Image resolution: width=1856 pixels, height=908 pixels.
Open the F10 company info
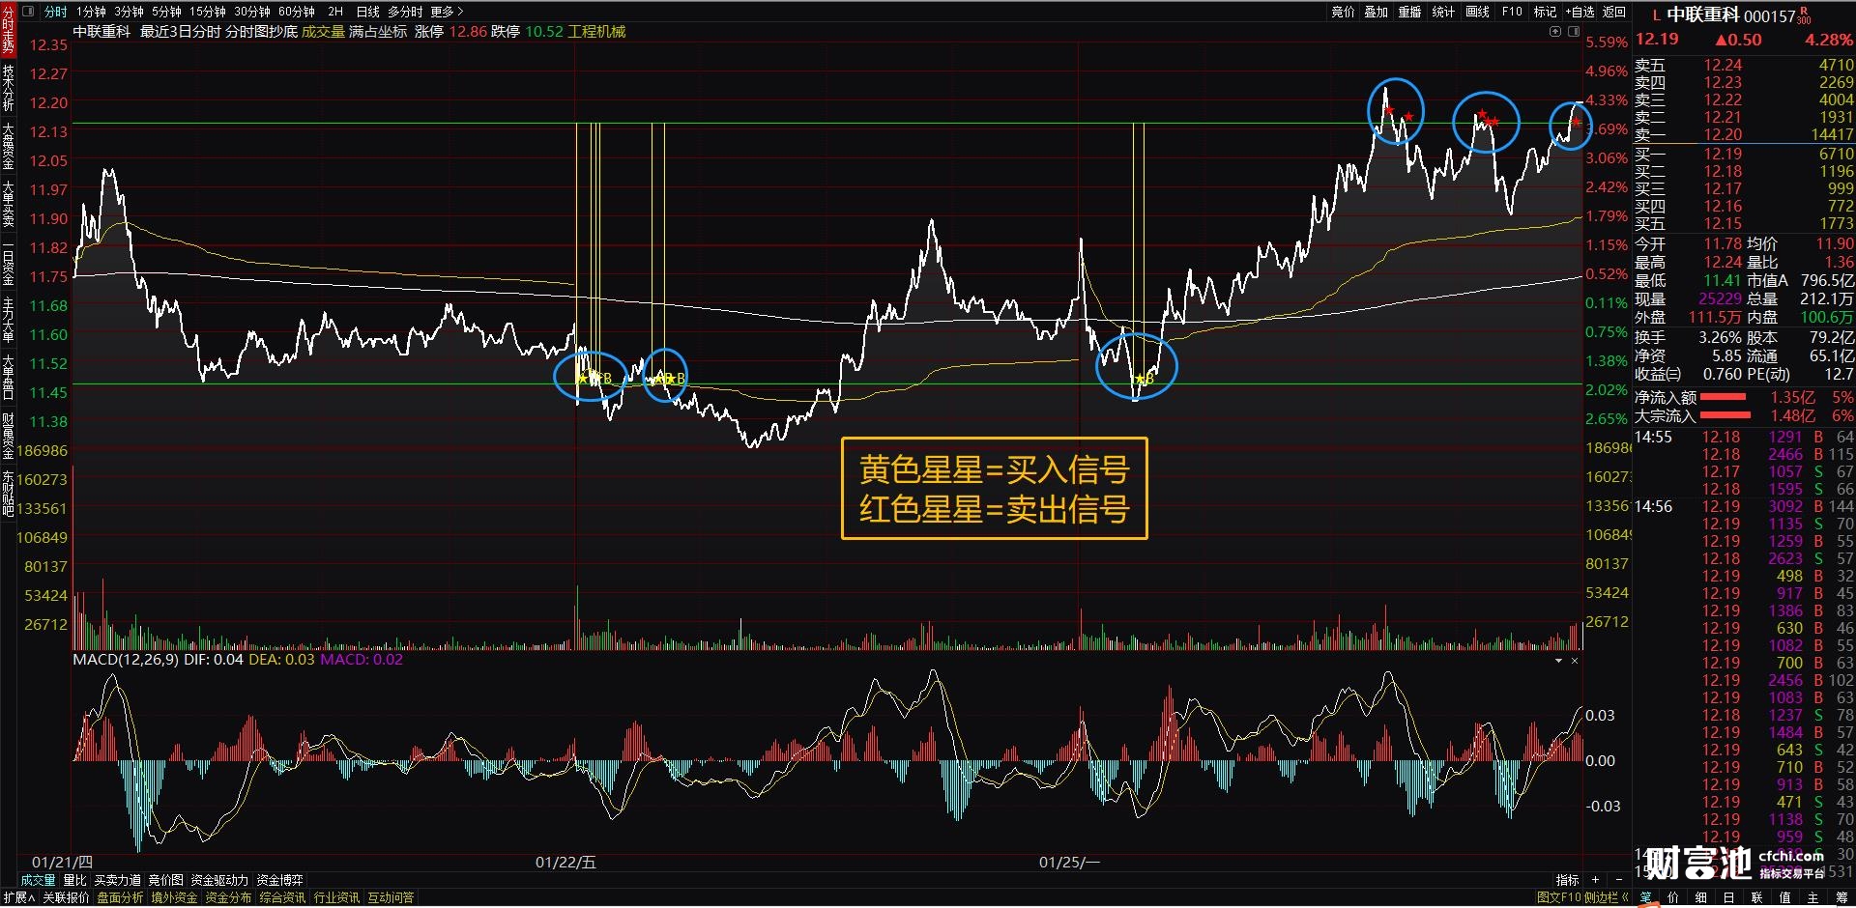[x=1512, y=12]
